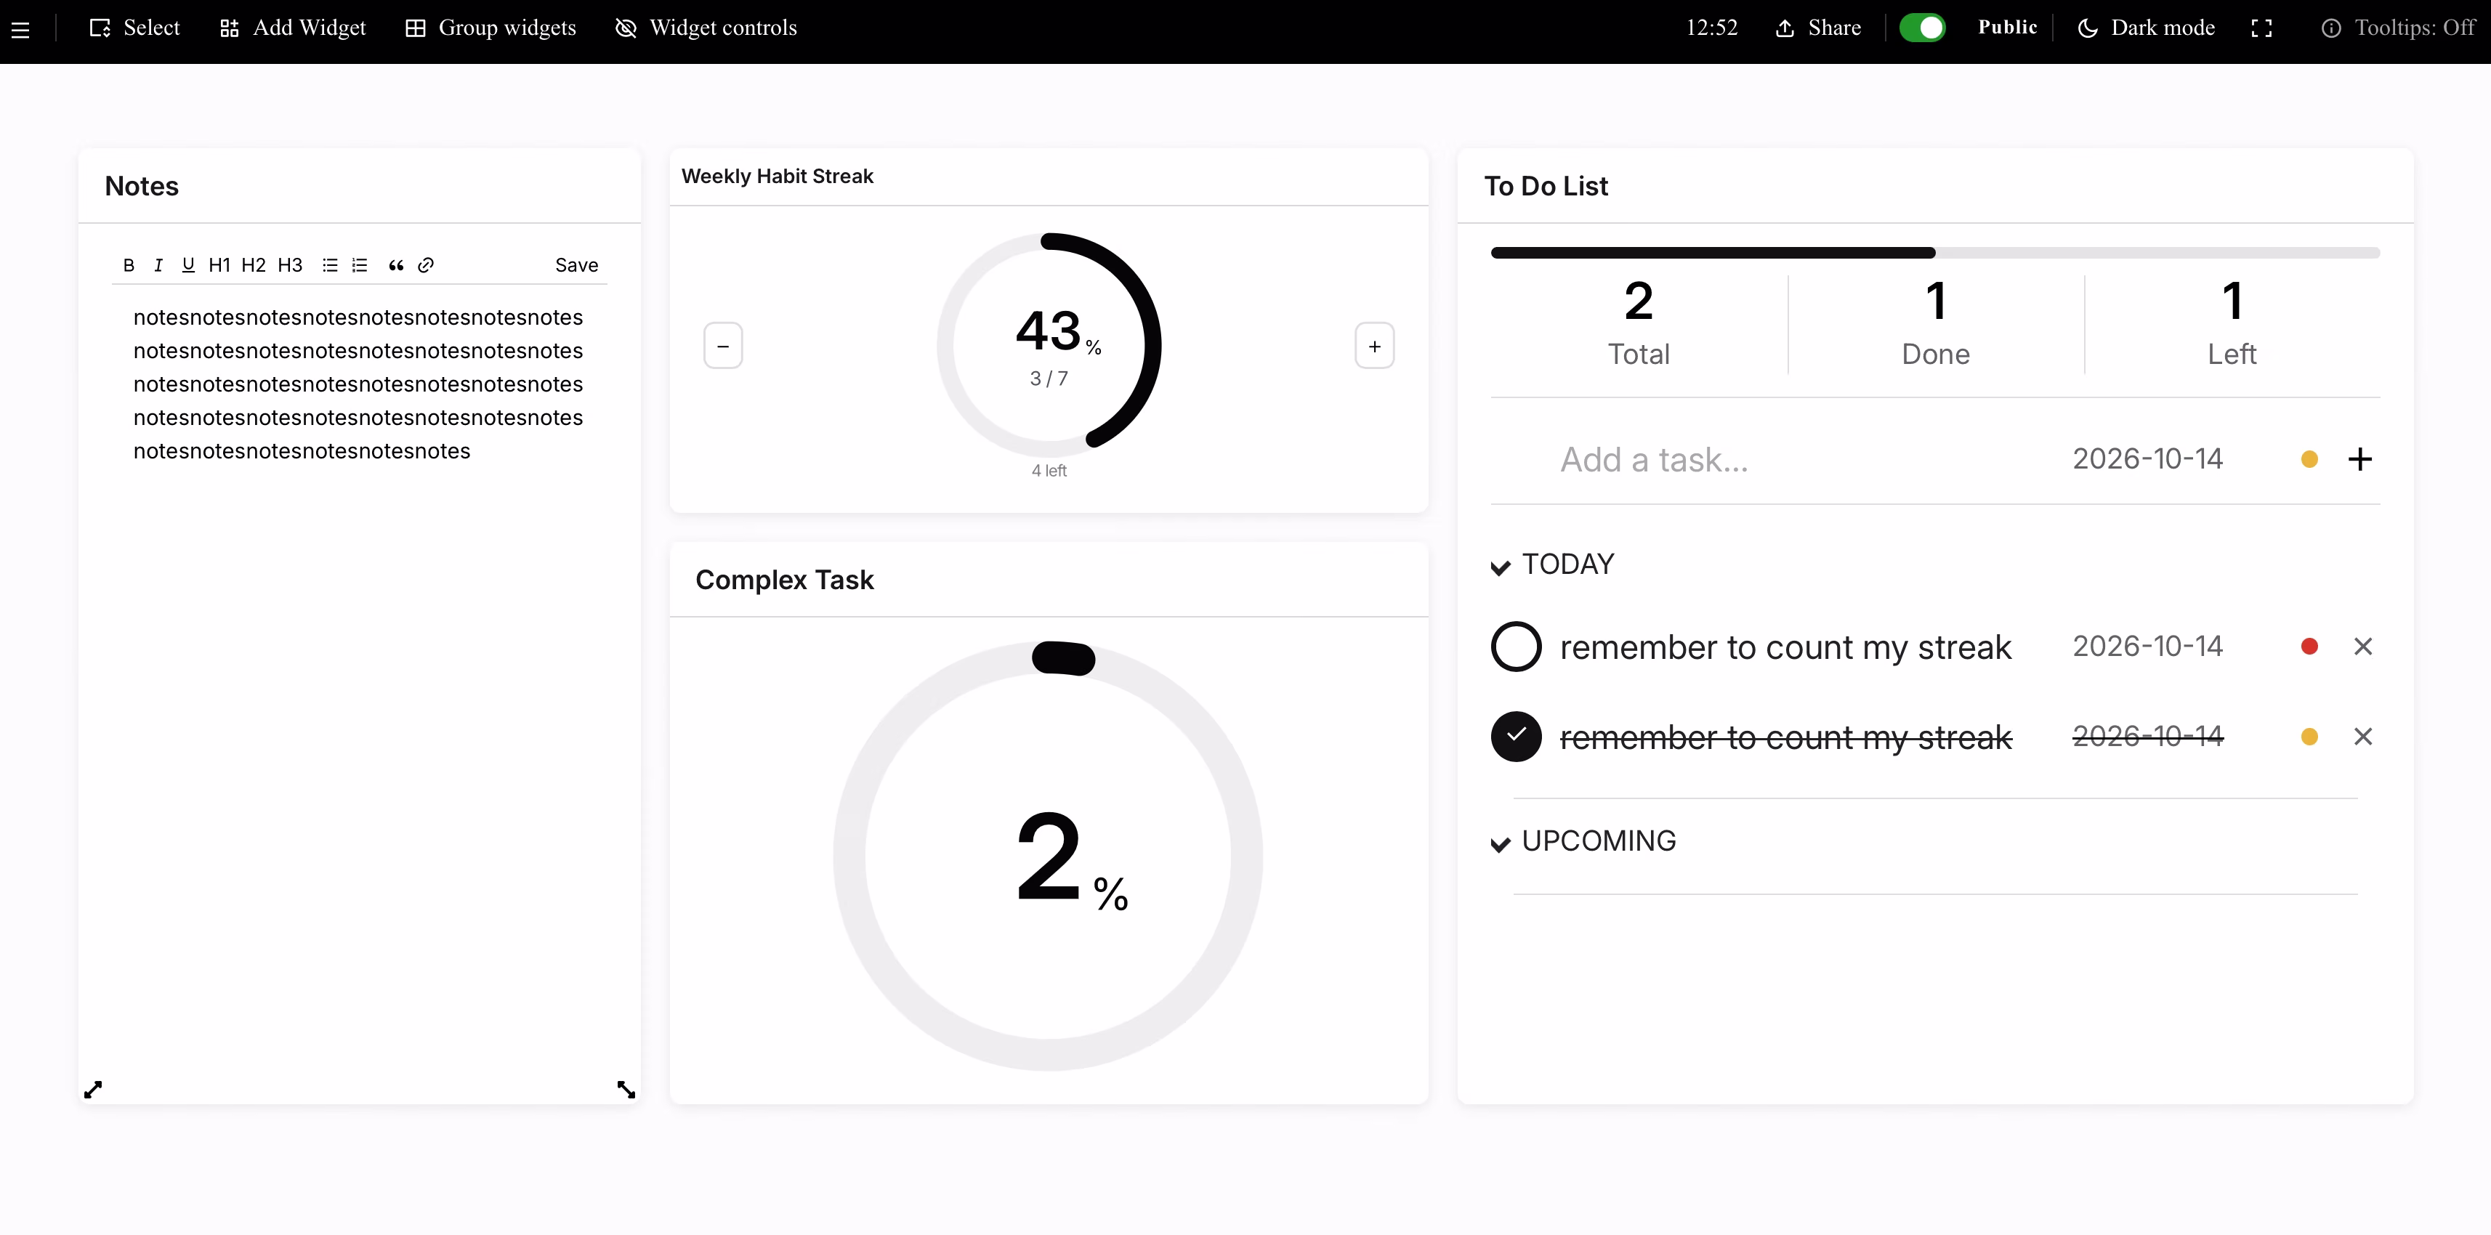Toggle bold formatting in Notes
The image size is (2491, 1235).
click(x=129, y=265)
